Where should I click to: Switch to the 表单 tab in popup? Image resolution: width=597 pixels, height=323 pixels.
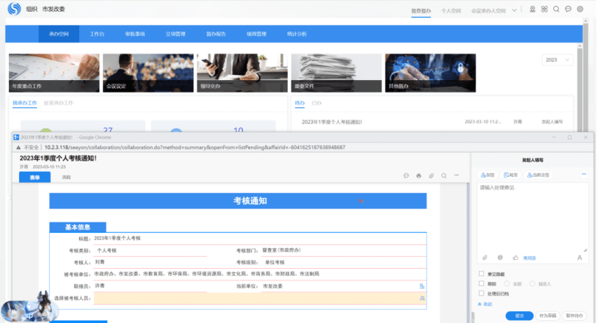pos(35,178)
